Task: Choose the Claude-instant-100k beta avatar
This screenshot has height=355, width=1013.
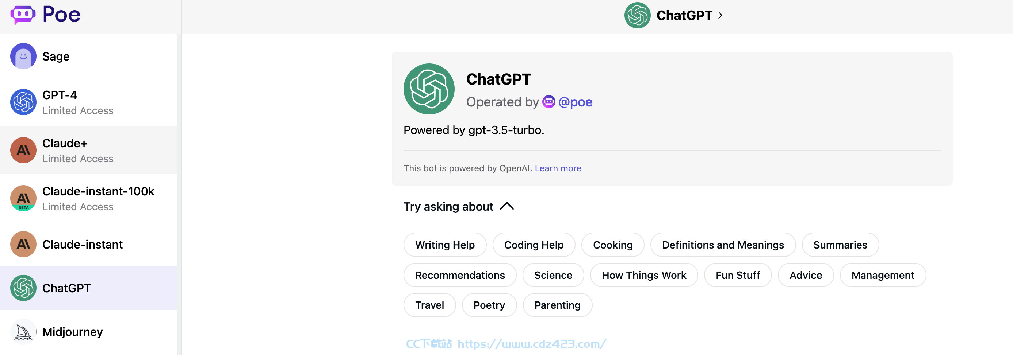Action: pos(23,198)
